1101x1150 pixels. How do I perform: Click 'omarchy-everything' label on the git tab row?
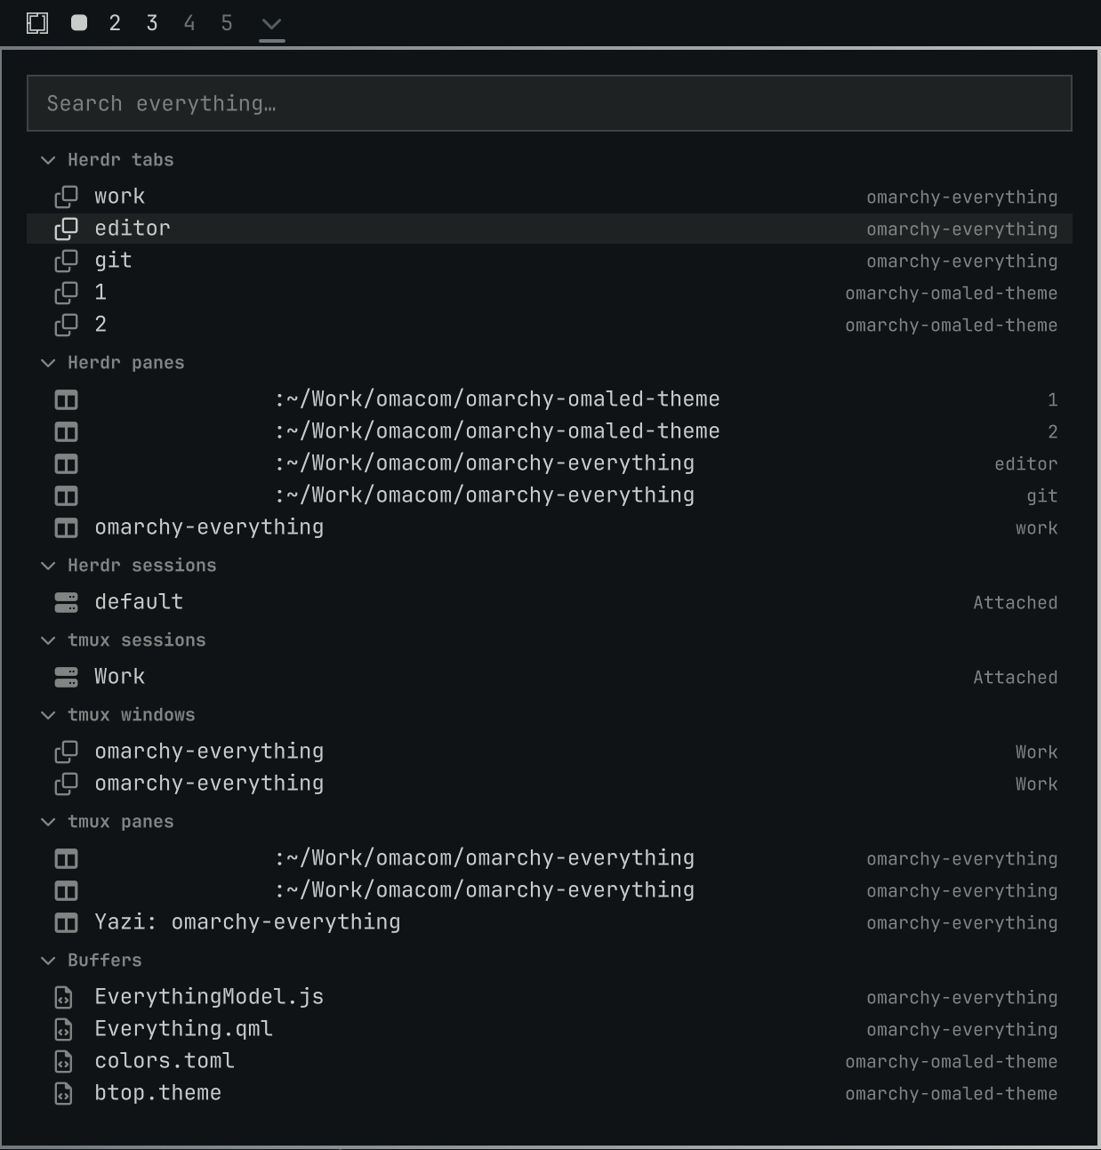click(962, 261)
